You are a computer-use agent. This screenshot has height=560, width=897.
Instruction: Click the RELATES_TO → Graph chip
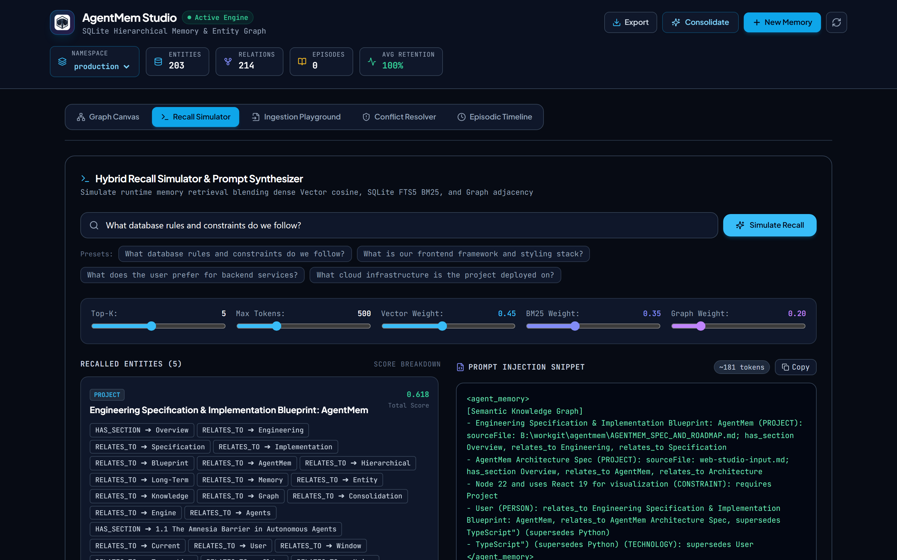[x=240, y=496]
